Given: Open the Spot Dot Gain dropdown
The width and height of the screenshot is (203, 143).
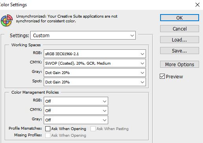Looking at the screenshot, I should (x=95, y=82).
